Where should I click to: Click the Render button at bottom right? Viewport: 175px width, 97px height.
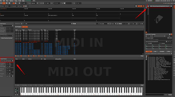pyautogui.click(x=170, y=95)
